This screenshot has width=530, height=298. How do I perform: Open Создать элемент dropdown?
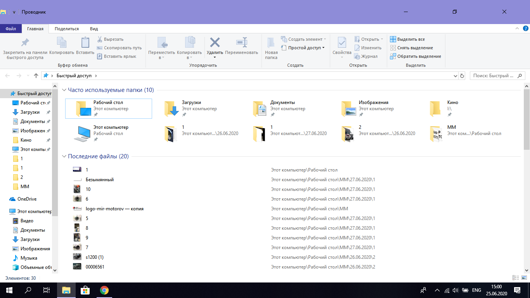point(303,39)
